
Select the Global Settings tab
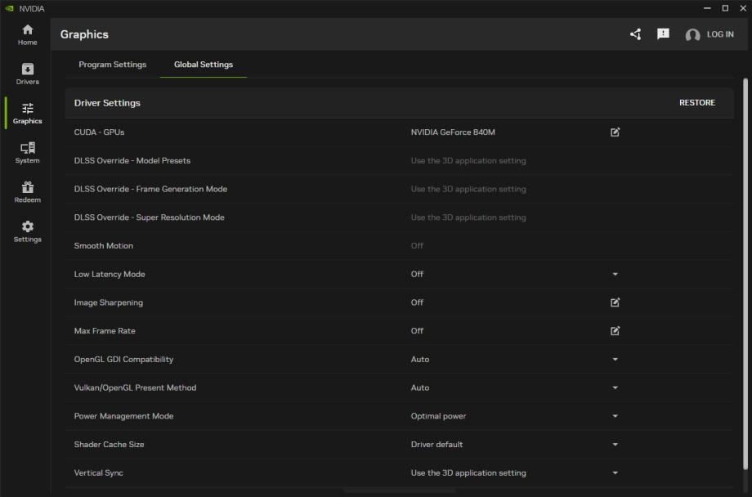click(203, 65)
